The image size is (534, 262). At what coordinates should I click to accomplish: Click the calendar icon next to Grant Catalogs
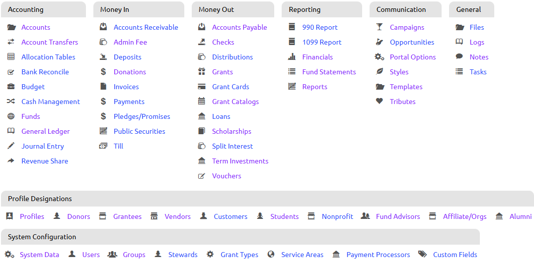point(202,101)
